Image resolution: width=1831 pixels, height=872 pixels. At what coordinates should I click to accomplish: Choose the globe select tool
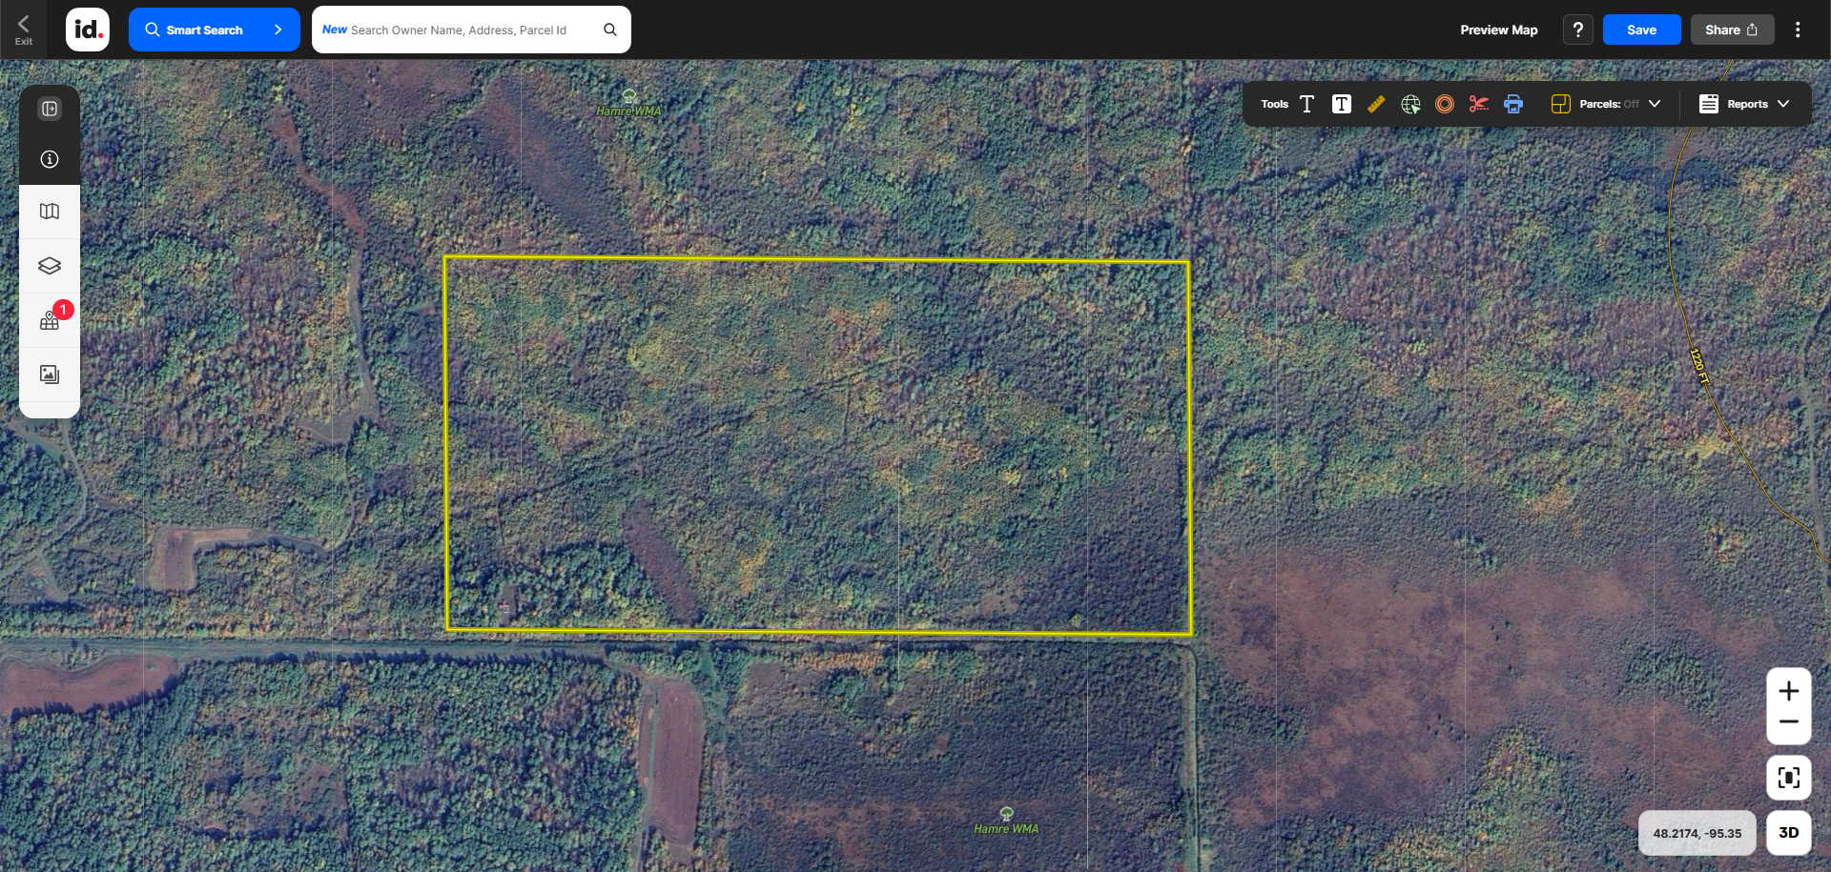(1410, 104)
